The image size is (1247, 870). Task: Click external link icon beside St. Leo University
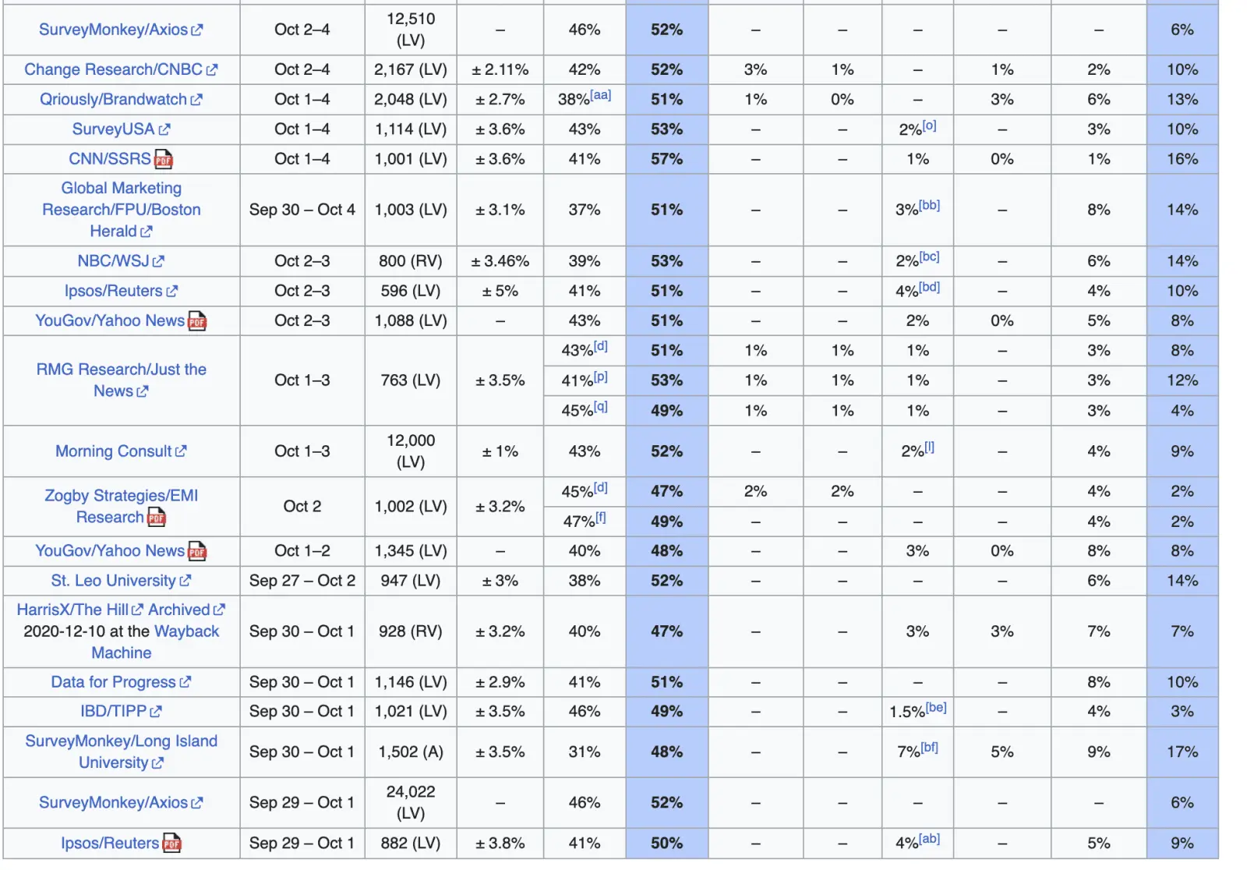point(185,581)
